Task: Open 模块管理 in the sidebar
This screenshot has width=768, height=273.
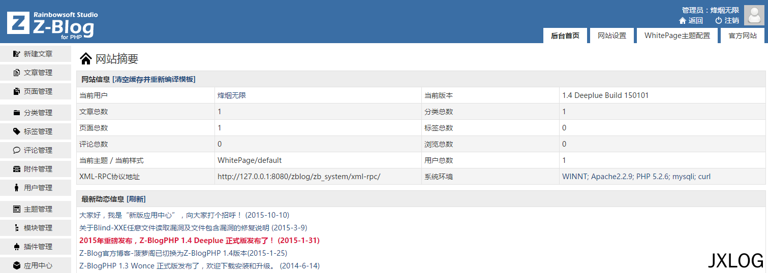Action: coord(36,228)
